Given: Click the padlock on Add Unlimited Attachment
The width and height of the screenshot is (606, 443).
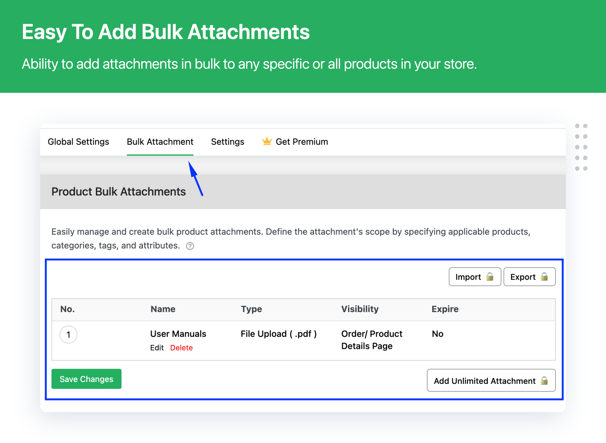Looking at the screenshot, I should coord(544,381).
